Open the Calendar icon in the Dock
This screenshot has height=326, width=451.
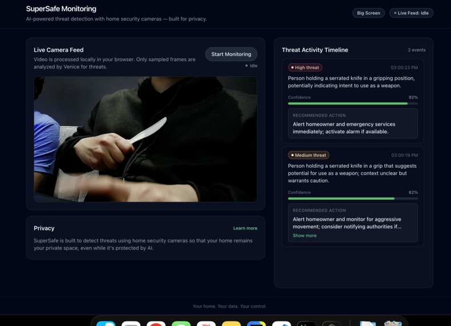pyautogui.click(x=206, y=324)
